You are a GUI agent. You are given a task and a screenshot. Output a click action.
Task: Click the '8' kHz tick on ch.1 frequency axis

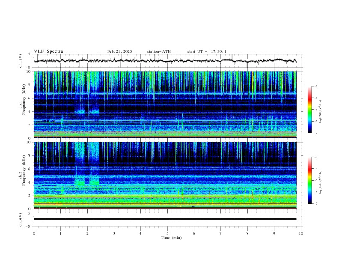[30, 85]
